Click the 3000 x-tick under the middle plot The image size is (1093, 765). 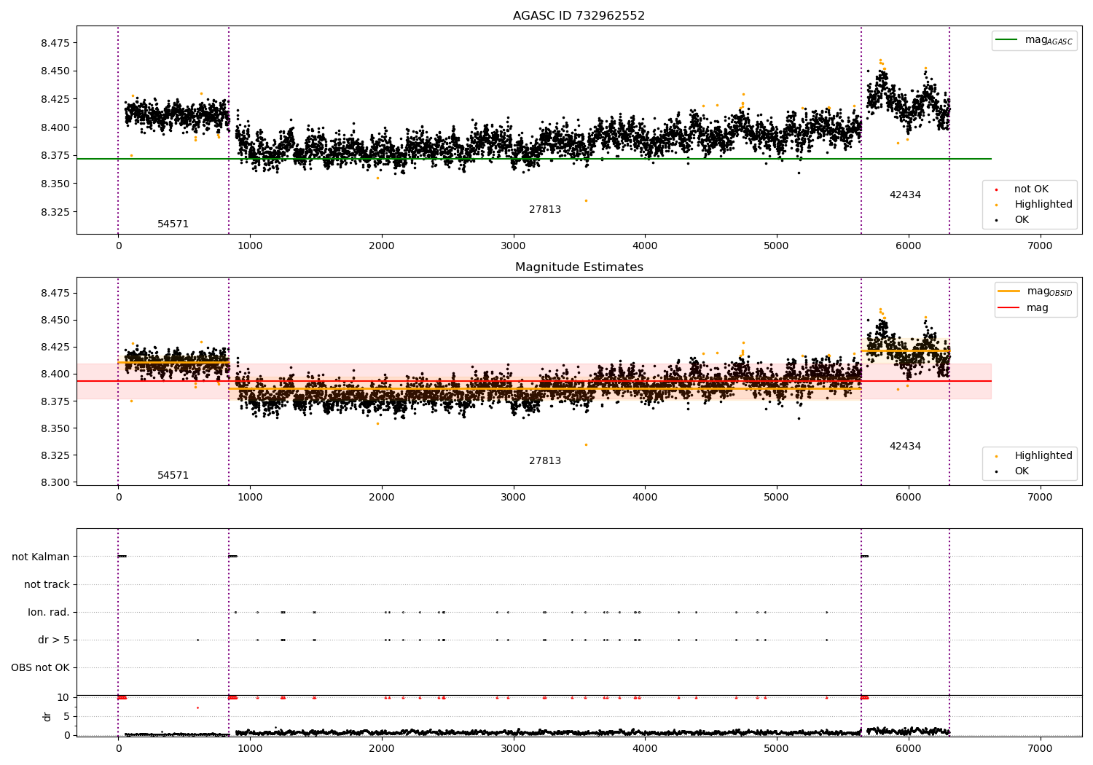click(513, 498)
